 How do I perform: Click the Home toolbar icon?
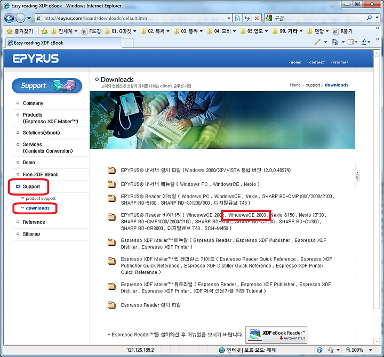[334, 42]
